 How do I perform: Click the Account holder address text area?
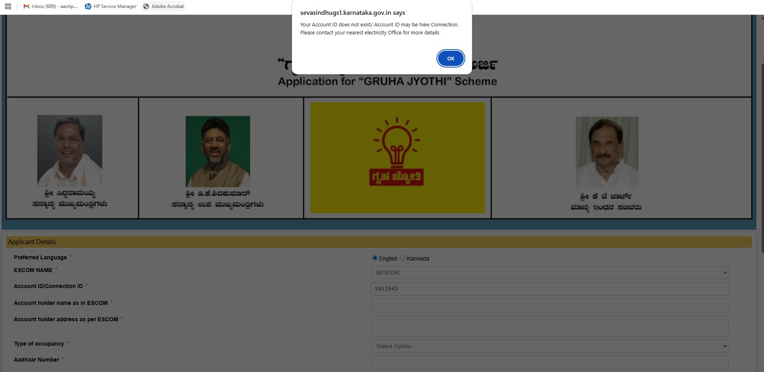point(550,326)
